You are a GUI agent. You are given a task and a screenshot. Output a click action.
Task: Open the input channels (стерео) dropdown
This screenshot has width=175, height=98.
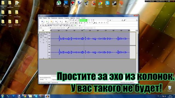click(90, 28)
